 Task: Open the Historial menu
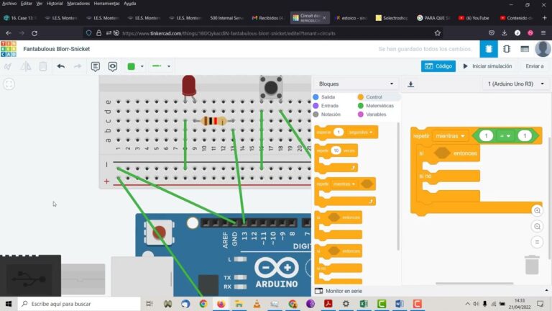pyautogui.click(x=55, y=4)
